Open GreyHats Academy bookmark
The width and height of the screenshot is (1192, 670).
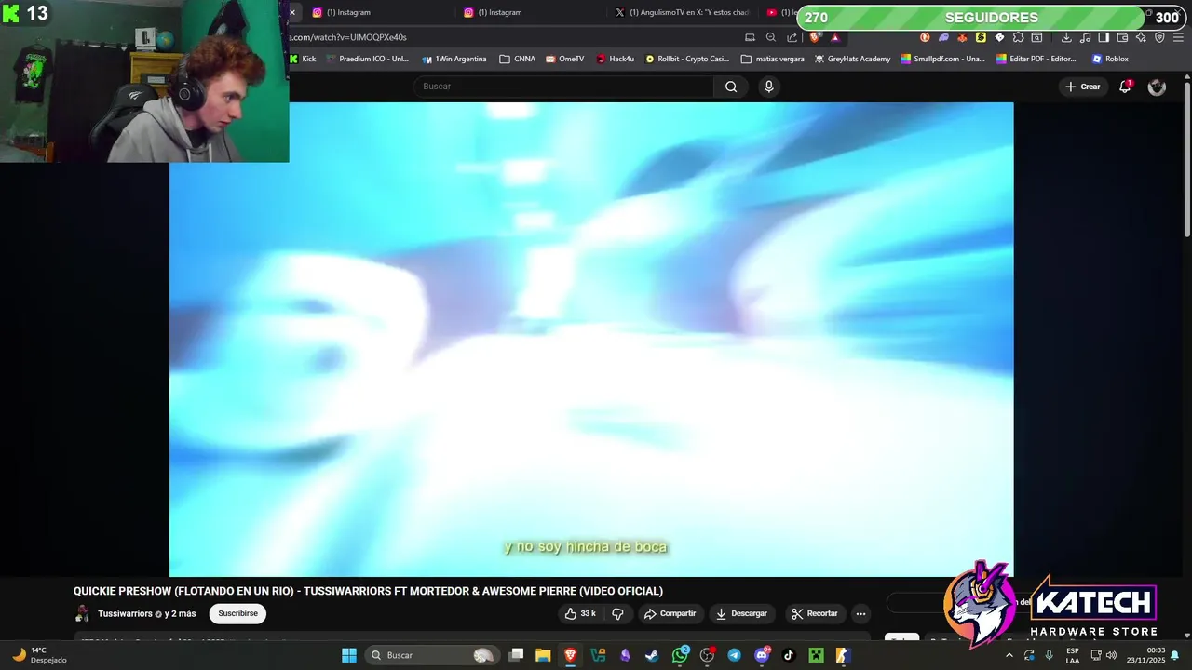(x=852, y=59)
